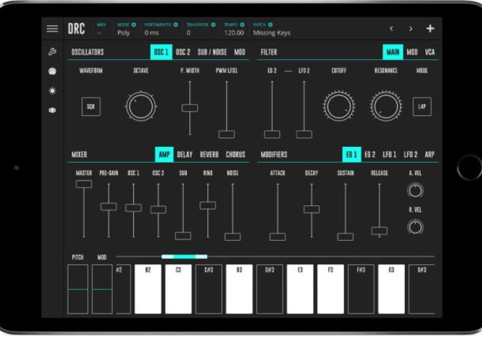
Task: Switch to the Reverb tab in Mixer
Action: coord(209,155)
